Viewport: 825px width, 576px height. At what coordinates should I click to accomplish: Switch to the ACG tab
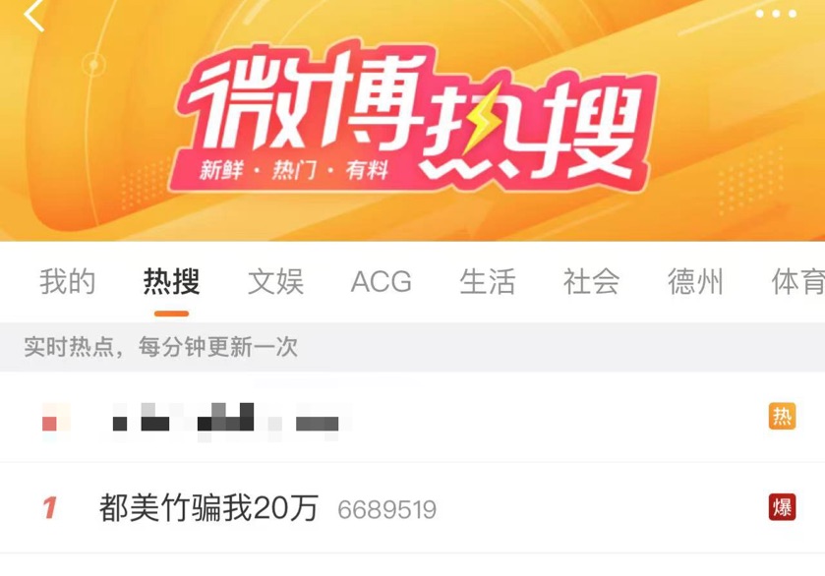(x=382, y=281)
